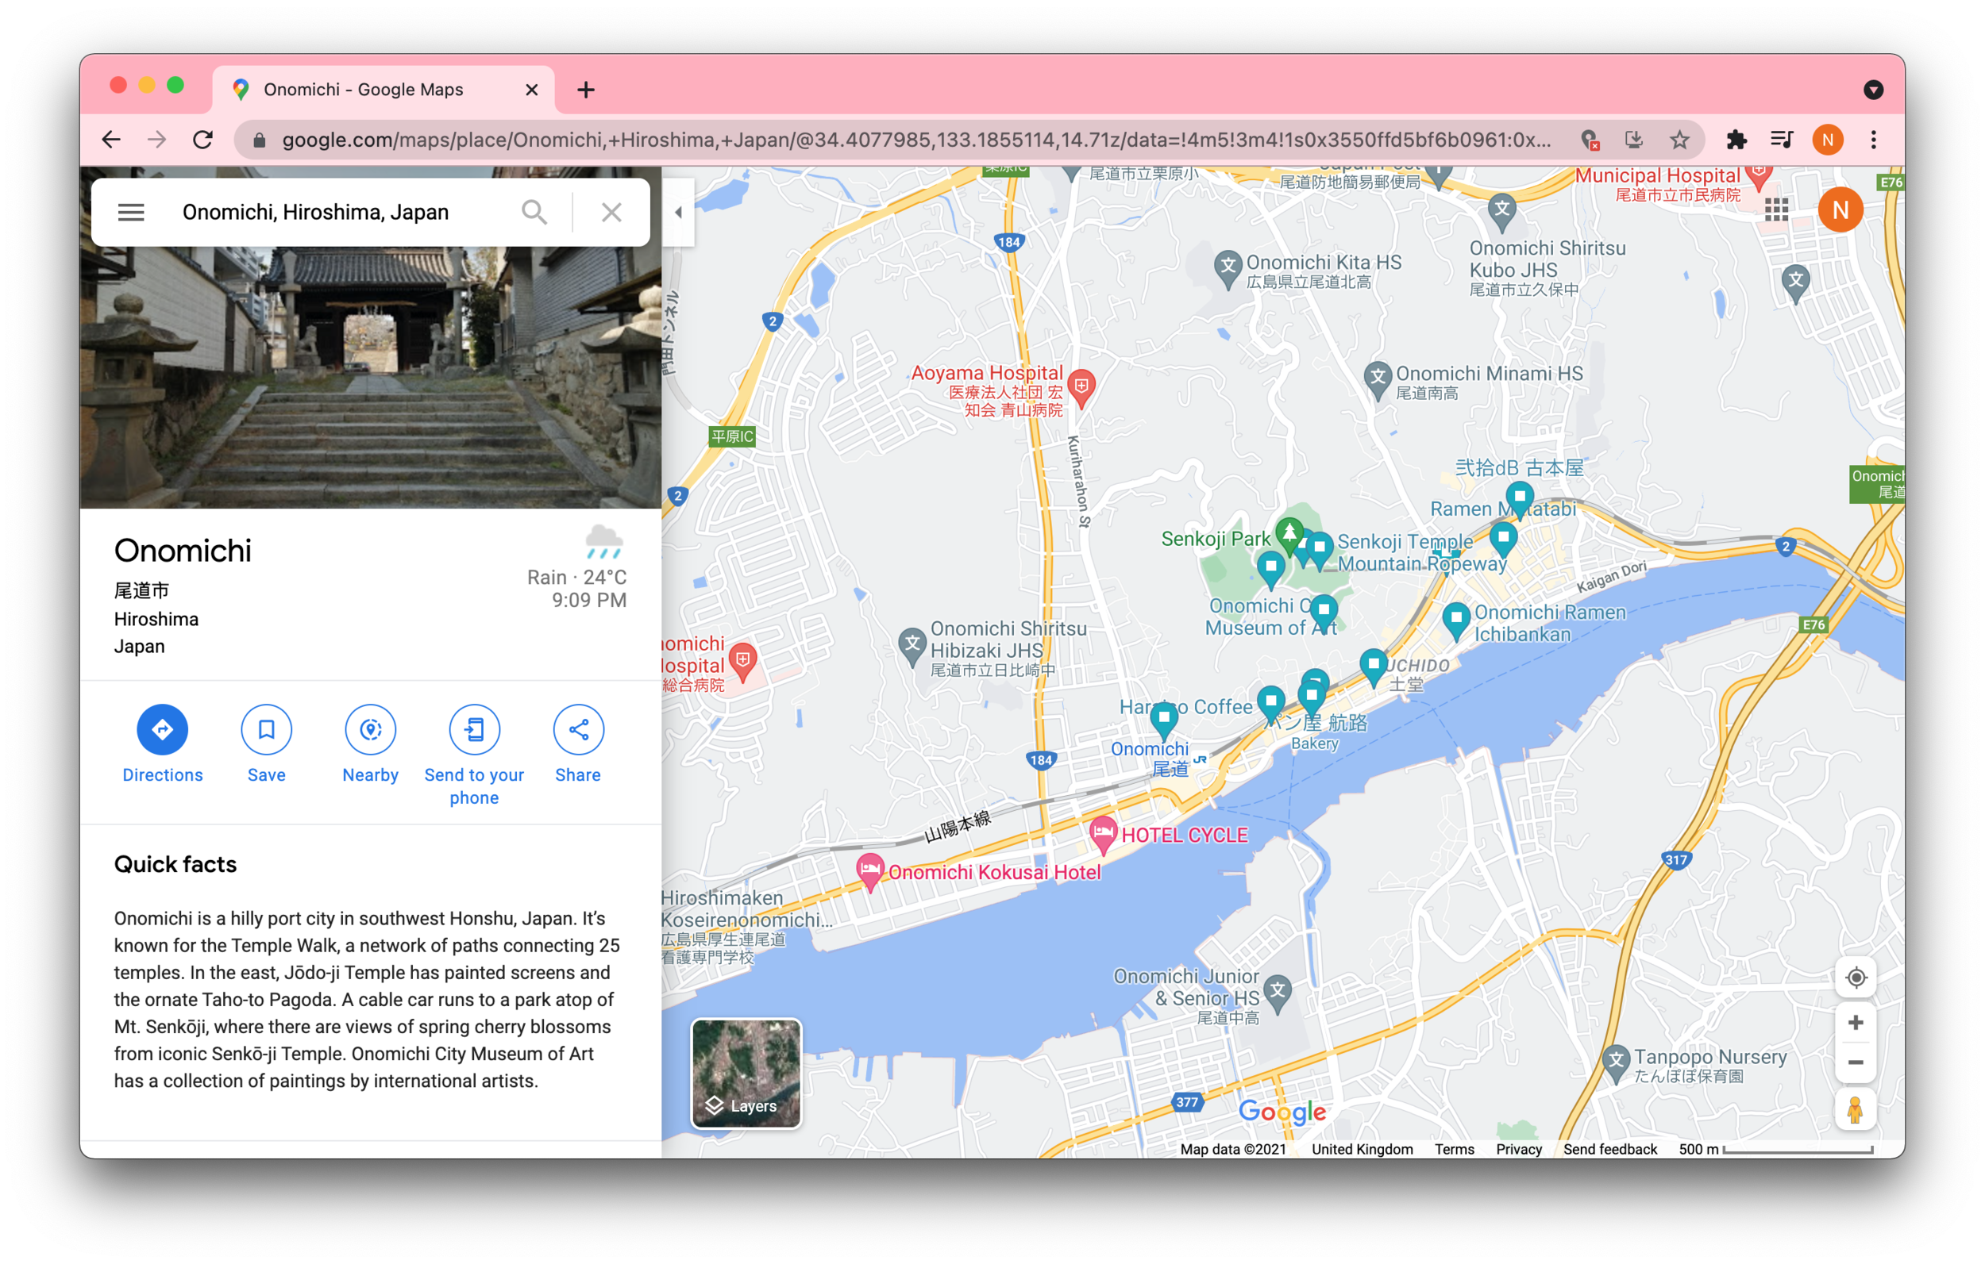Click the Street View pegman icon
The height and width of the screenshot is (1264, 1985).
(1856, 1109)
